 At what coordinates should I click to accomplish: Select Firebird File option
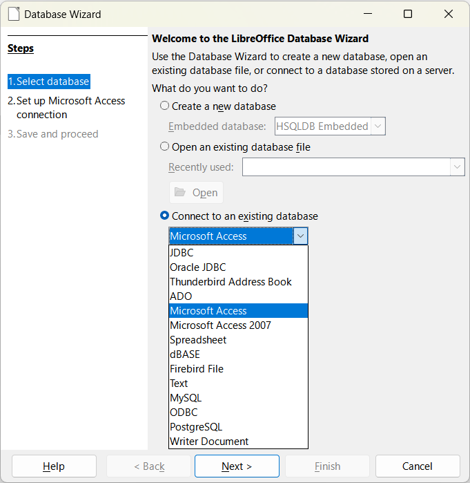point(238,369)
